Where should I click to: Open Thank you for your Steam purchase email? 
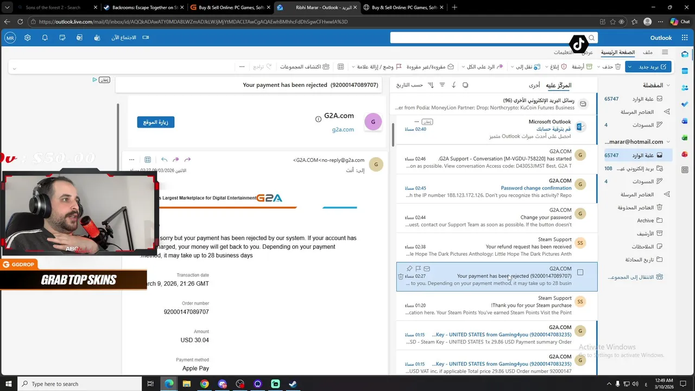tap(496, 305)
